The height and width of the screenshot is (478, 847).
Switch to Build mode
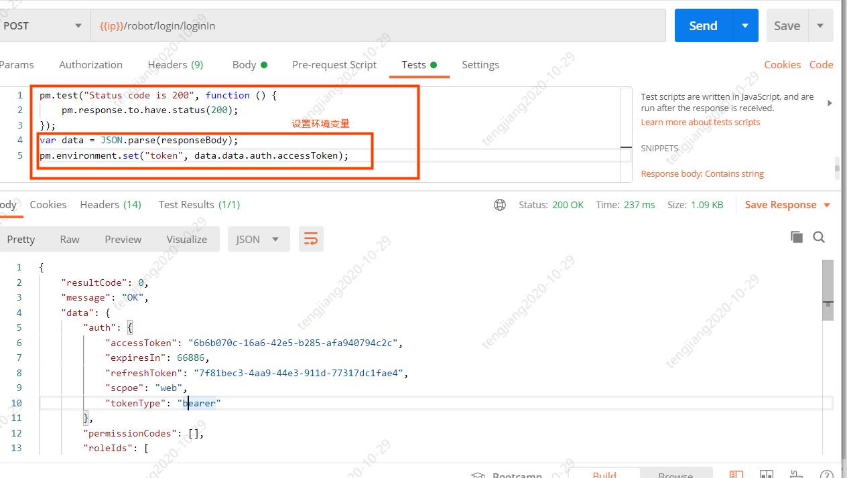pyautogui.click(x=604, y=474)
